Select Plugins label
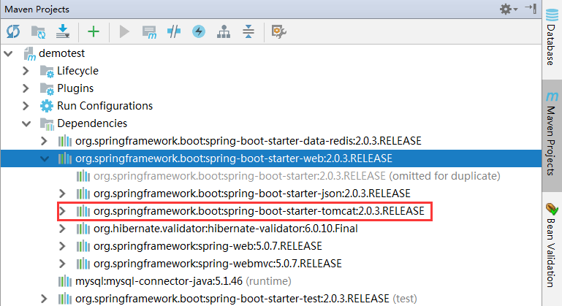The height and width of the screenshot is (306, 562). [x=75, y=88]
